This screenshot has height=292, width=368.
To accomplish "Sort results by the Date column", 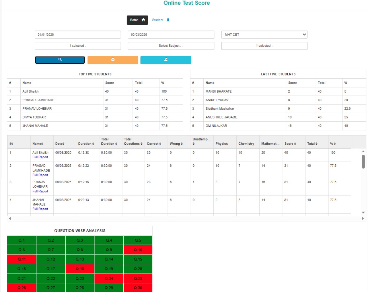I will (60, 144).
